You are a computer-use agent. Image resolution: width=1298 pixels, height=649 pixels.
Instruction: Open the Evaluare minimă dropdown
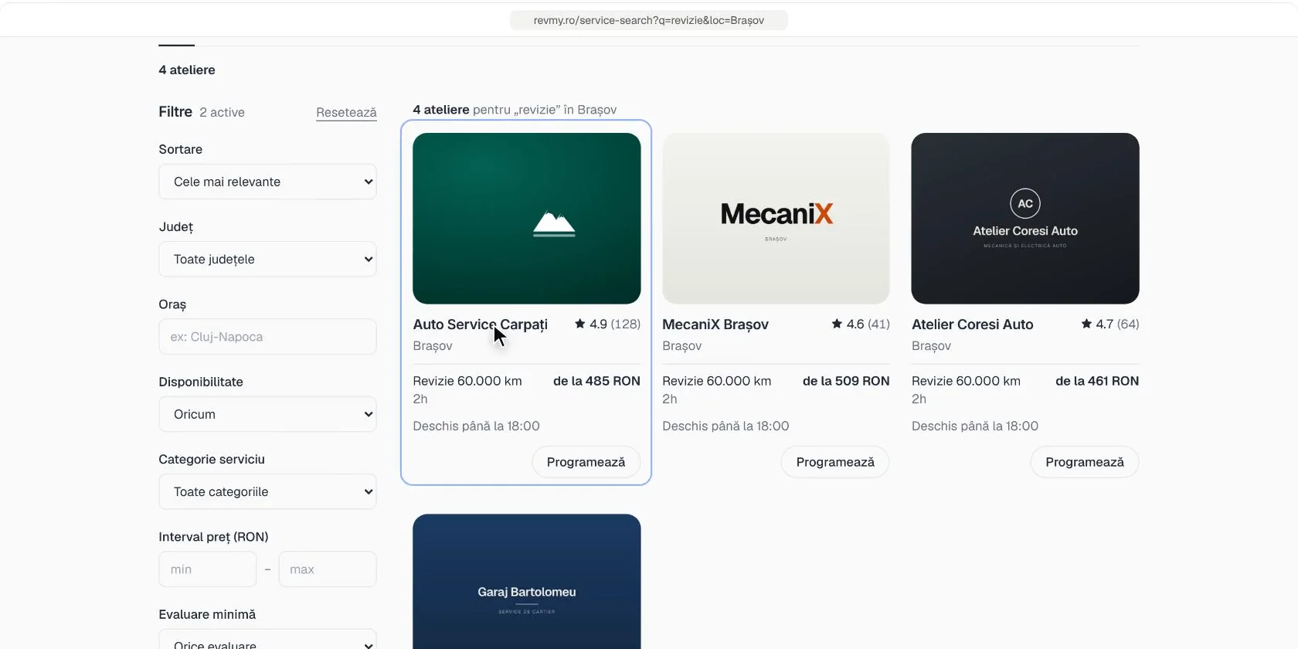pyautogui.click(x=267, y=640)
